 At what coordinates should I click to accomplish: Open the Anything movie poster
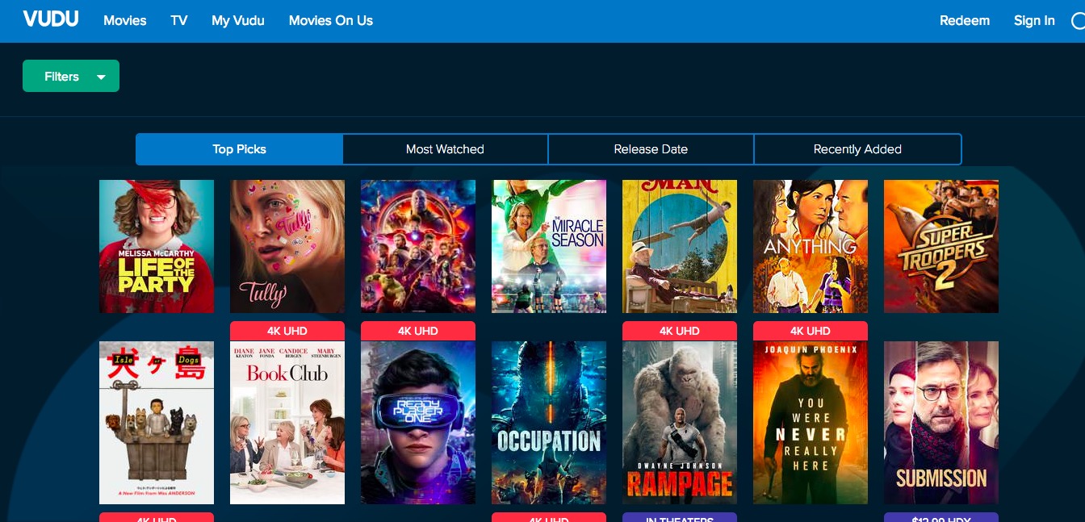click(x=811, y=246)
